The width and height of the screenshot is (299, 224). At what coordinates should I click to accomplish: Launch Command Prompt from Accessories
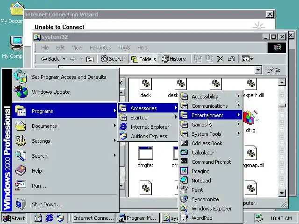[x=211, y=162]
